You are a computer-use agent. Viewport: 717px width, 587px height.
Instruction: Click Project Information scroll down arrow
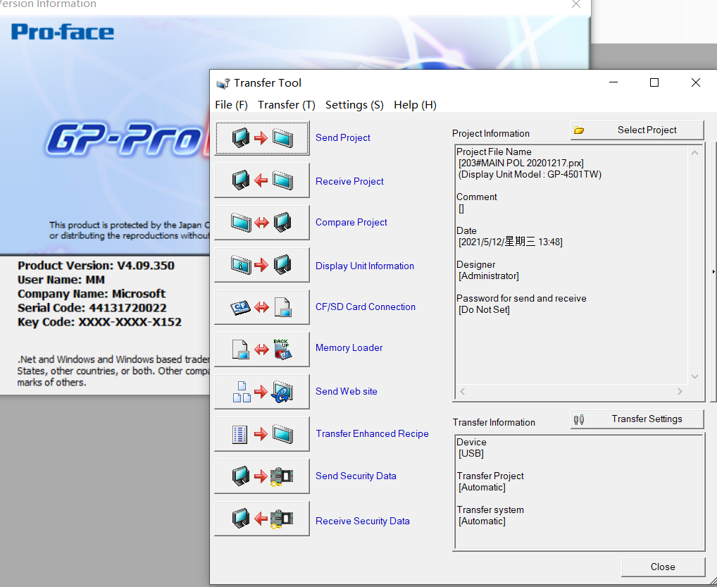pos(694,377)
